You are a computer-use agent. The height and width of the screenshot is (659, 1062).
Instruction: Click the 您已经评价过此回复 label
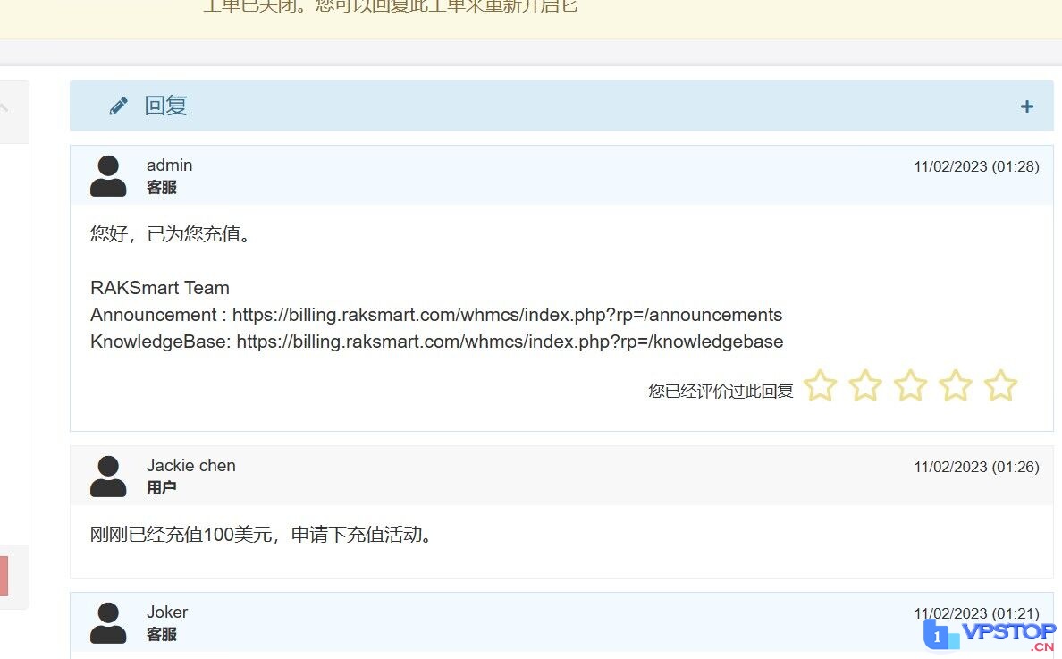click(721, 392)
